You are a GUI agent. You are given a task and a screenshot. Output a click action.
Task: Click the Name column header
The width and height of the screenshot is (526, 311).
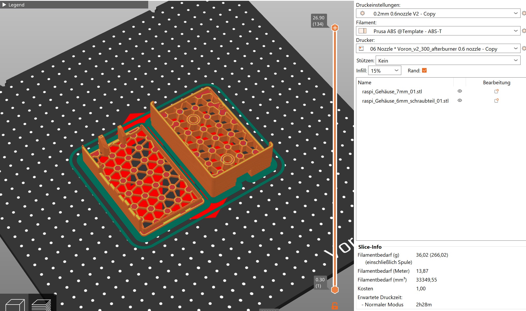coord(365,82)
